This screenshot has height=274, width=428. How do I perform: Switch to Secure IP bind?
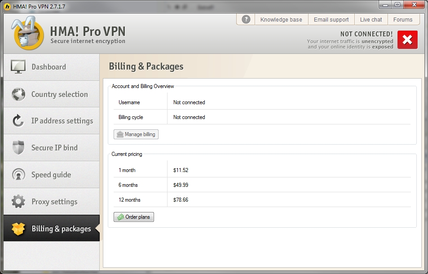coord(52,148)
